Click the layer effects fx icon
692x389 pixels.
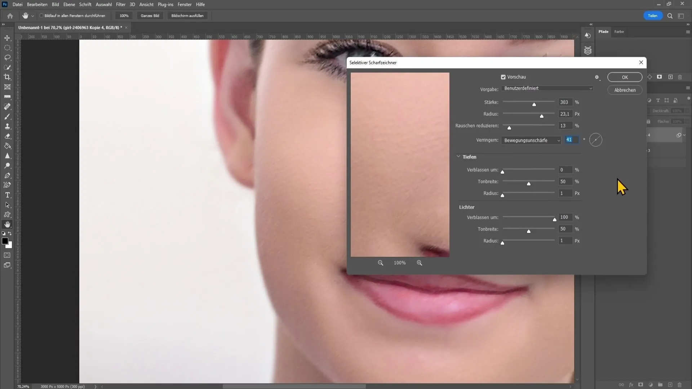pyautogui.click(x=631, y=385)
